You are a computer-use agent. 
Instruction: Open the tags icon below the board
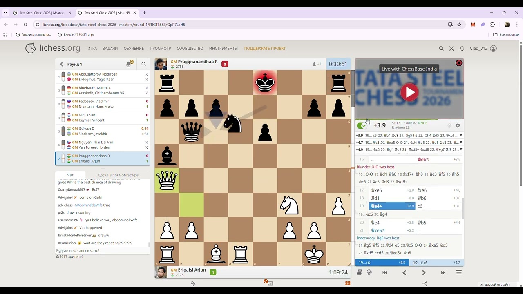pos(193,283)
